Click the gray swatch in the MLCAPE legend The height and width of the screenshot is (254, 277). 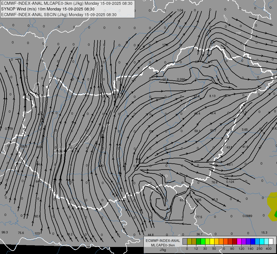185,241
